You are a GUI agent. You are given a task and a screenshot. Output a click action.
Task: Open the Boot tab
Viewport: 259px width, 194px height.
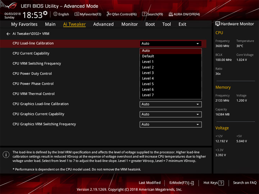150,24
